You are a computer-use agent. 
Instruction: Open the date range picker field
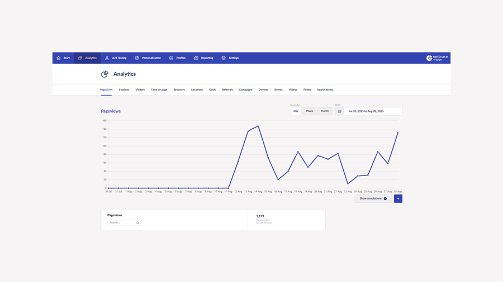372,111
